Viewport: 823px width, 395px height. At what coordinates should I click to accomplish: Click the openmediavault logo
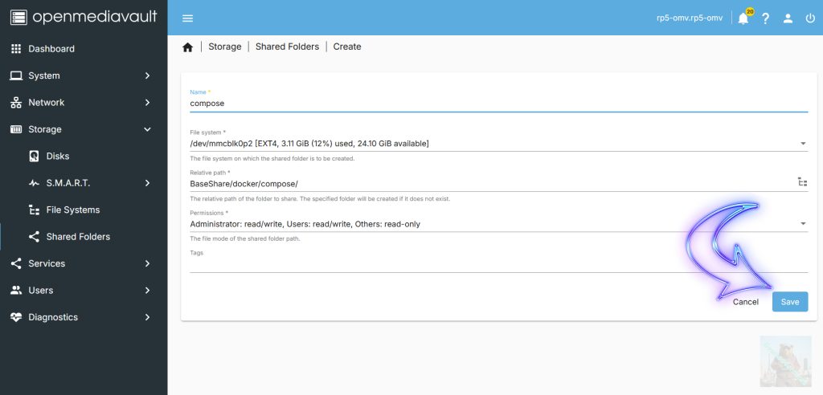click(84, 17)
